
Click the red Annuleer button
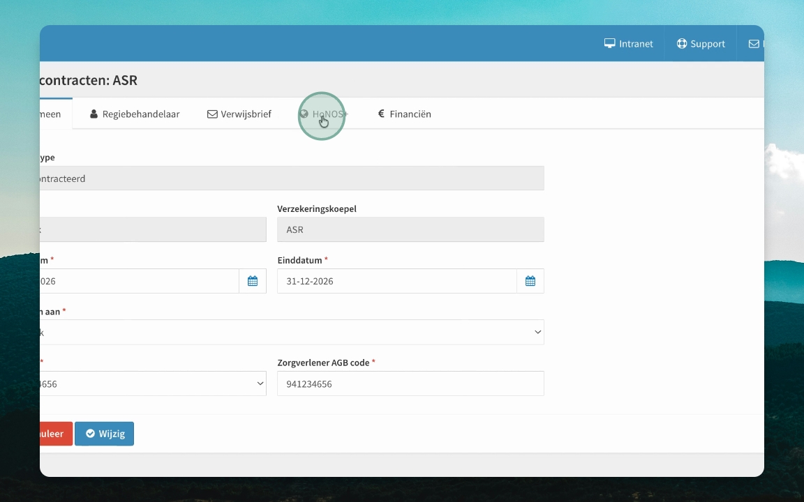[56, 434]
